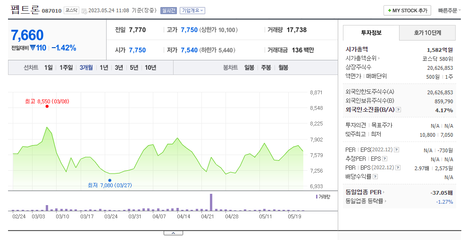The height and width of the screenshot is (240, 467).
Task: Show the 월봉 monthly candle chart
Action: click(x=283, y=68)
